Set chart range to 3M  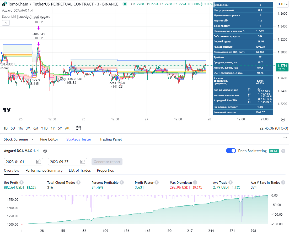click(x=28, y=128)
